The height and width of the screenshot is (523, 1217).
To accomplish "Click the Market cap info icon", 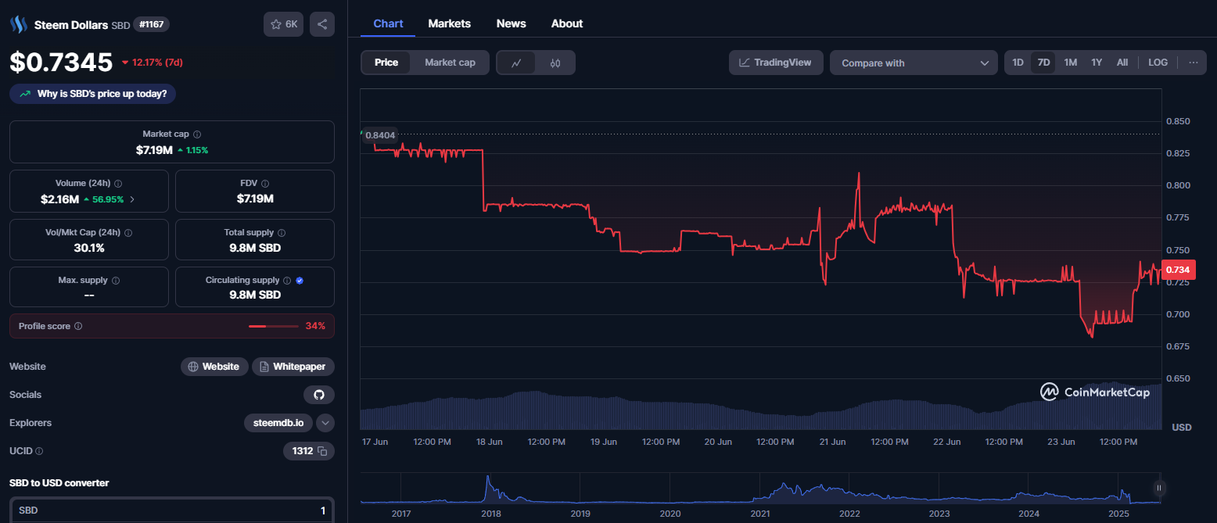I will [197, 134].
